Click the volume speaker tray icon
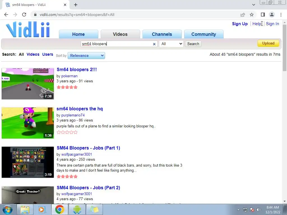287x215 pixels. tap(258, 210)
